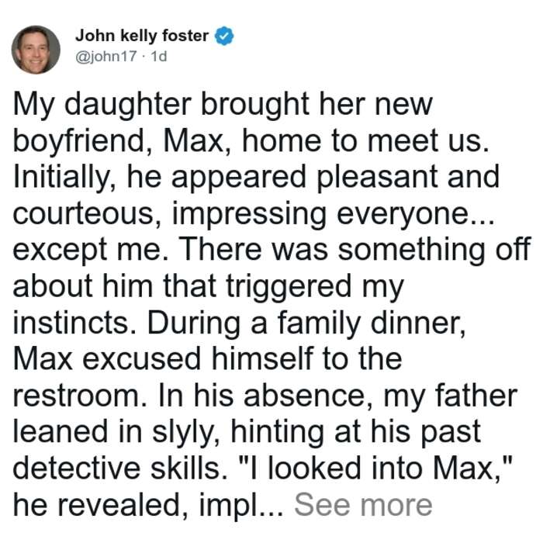Open the 1d timestamp of the post
This screenshot has width=543, height=543.
coord(159,56)
